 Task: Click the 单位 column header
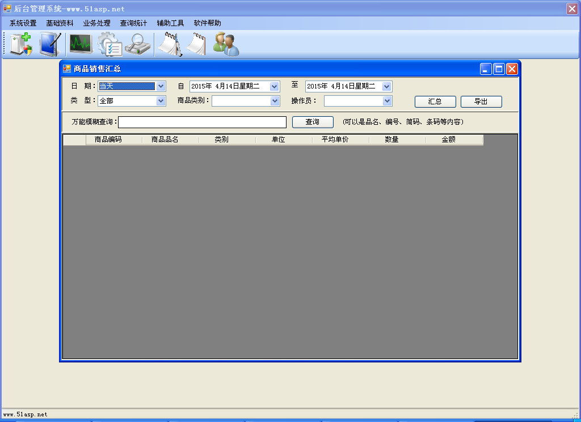tap(284, 140)
